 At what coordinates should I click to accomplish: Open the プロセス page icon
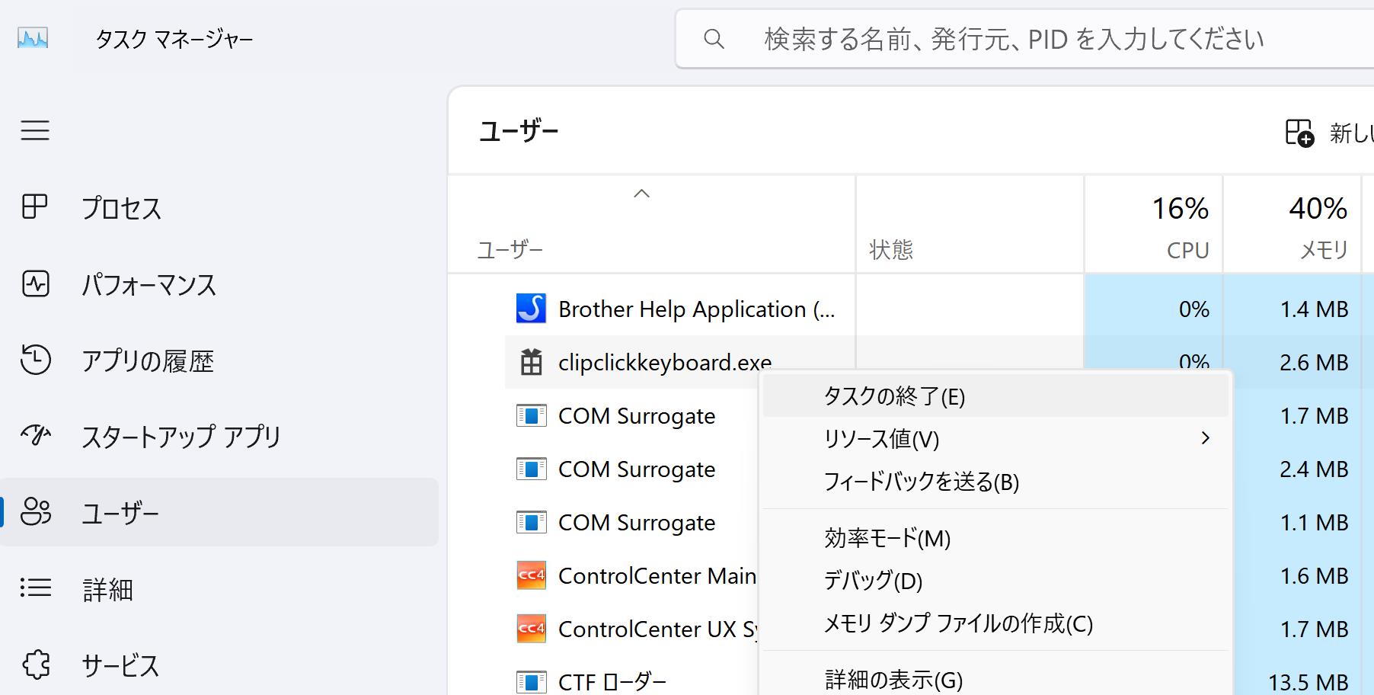click(35, 207)
